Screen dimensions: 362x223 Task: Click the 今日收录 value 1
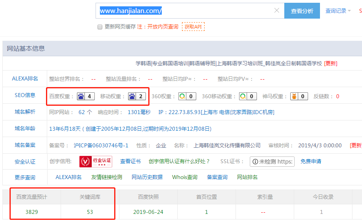tap(322, 212)
